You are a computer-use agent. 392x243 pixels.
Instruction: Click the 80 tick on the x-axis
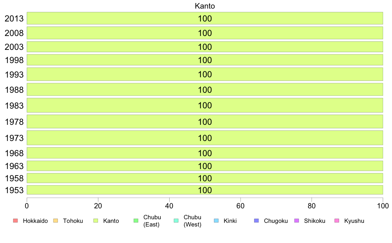pyautogui.click(x=312, y=206)
